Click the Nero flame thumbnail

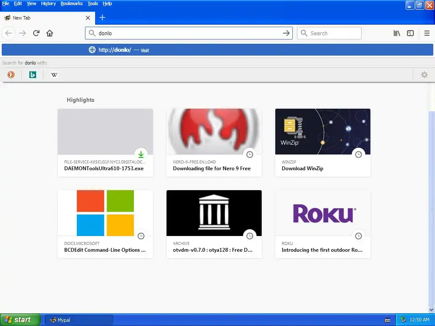coord(214,132)
